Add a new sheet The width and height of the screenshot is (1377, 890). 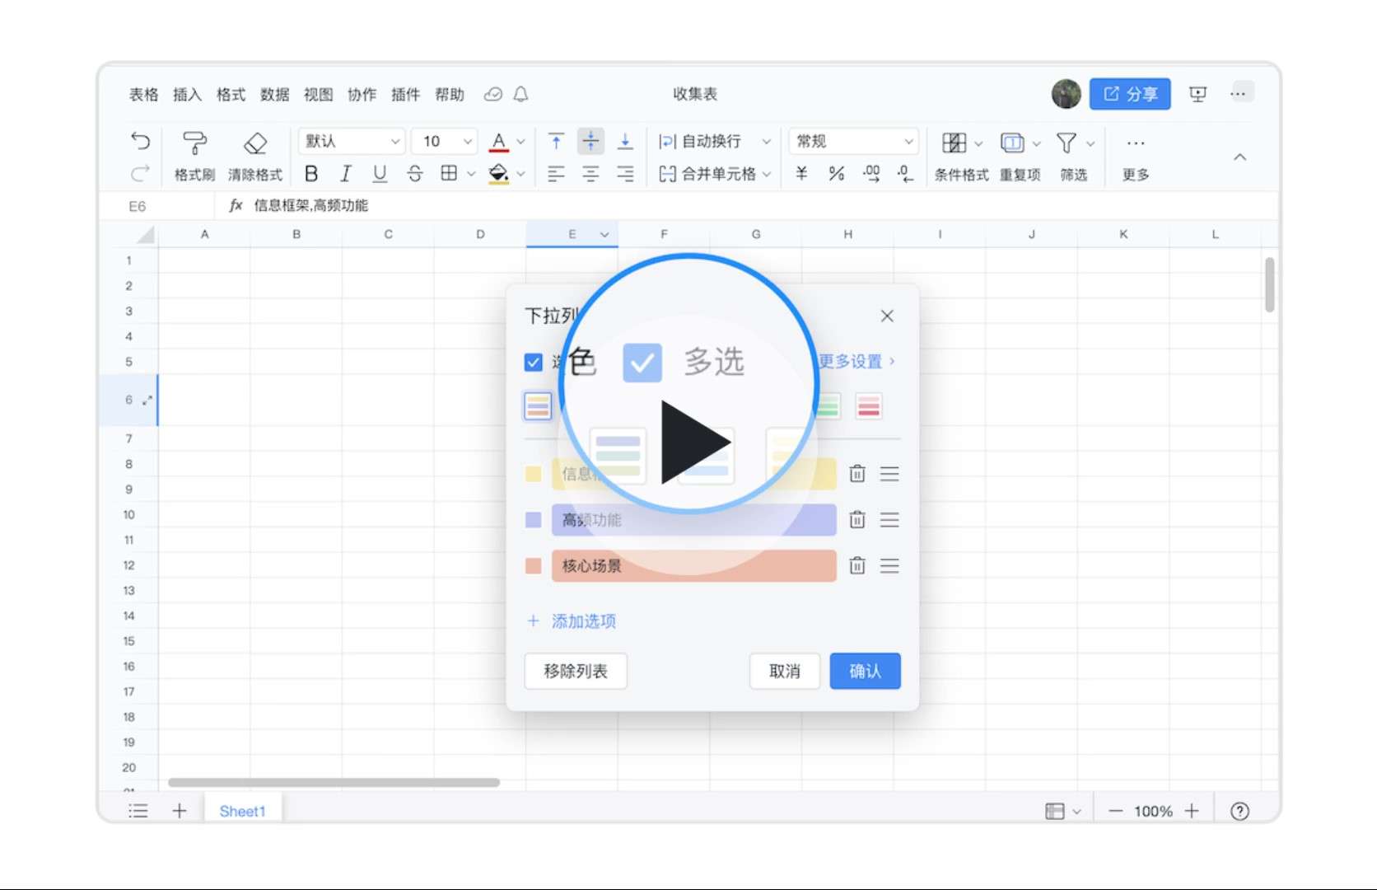180,812
